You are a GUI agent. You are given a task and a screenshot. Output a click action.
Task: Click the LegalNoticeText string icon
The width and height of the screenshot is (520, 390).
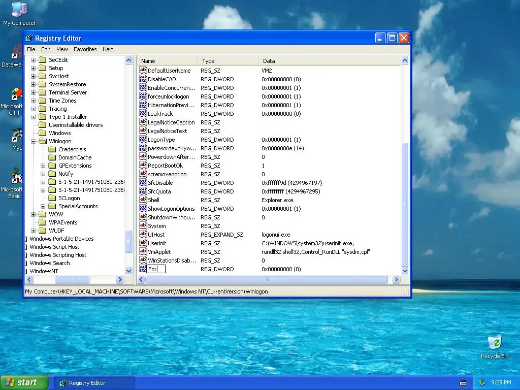[x=143, y=131]
